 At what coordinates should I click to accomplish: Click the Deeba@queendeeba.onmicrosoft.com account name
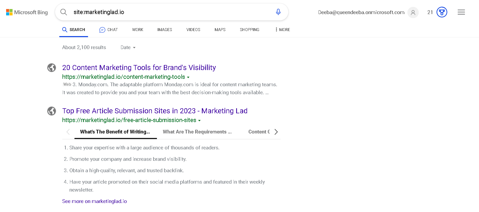(x=361, y=12)
